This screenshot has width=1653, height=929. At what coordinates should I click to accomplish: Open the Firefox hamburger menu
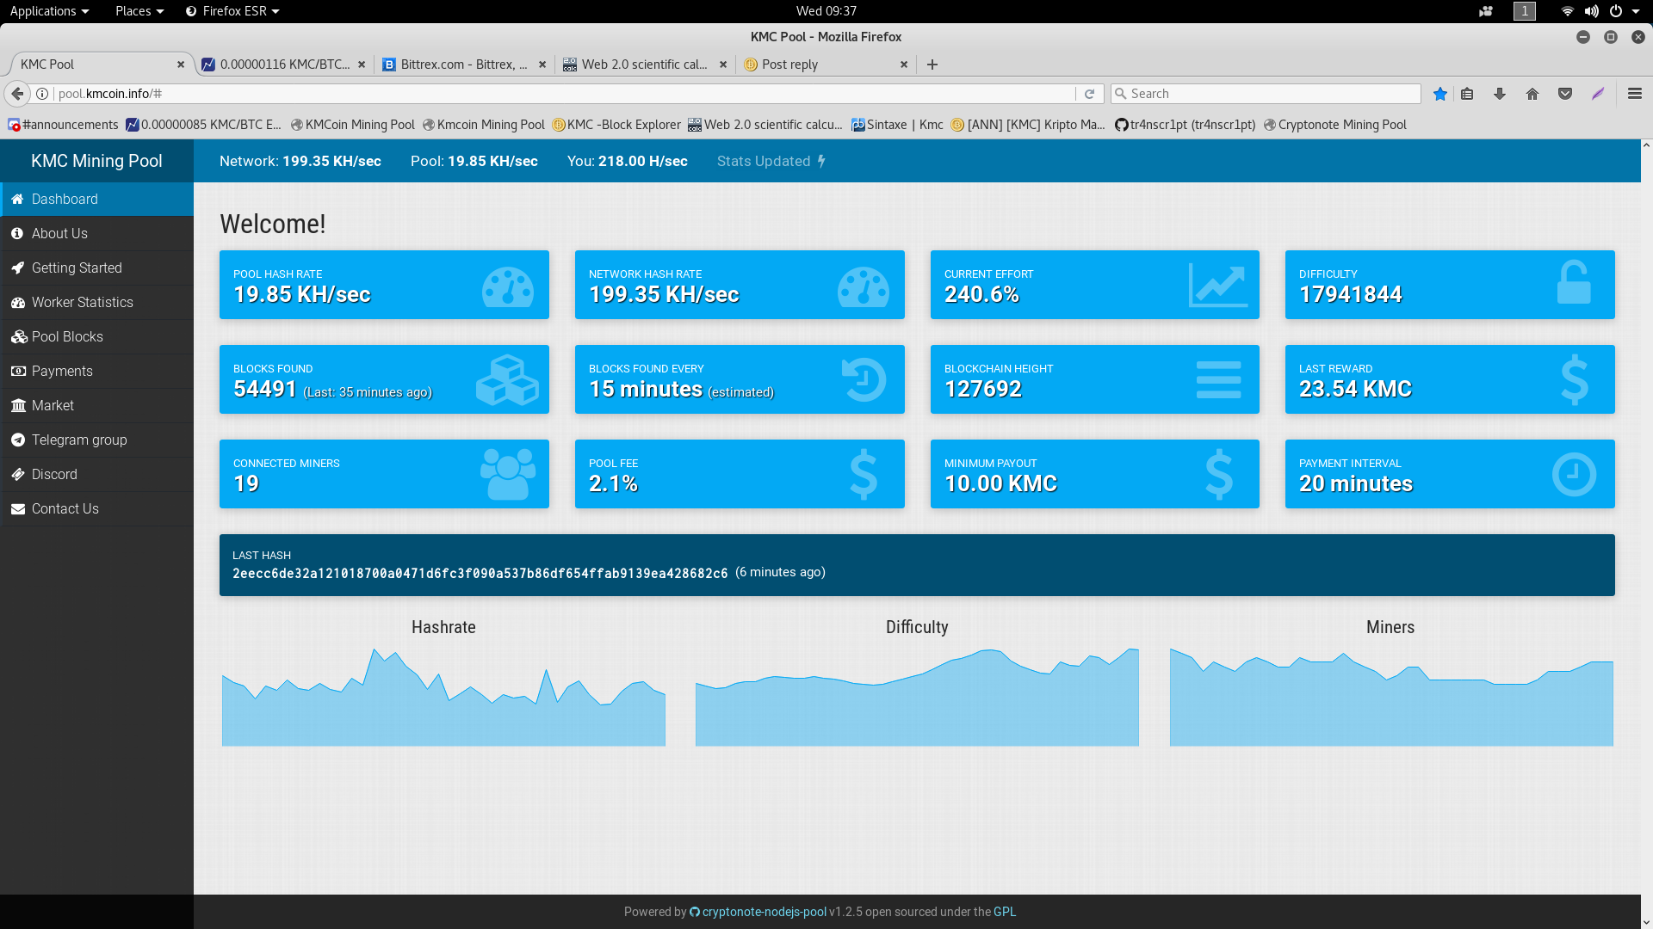tap(1635, 94)
